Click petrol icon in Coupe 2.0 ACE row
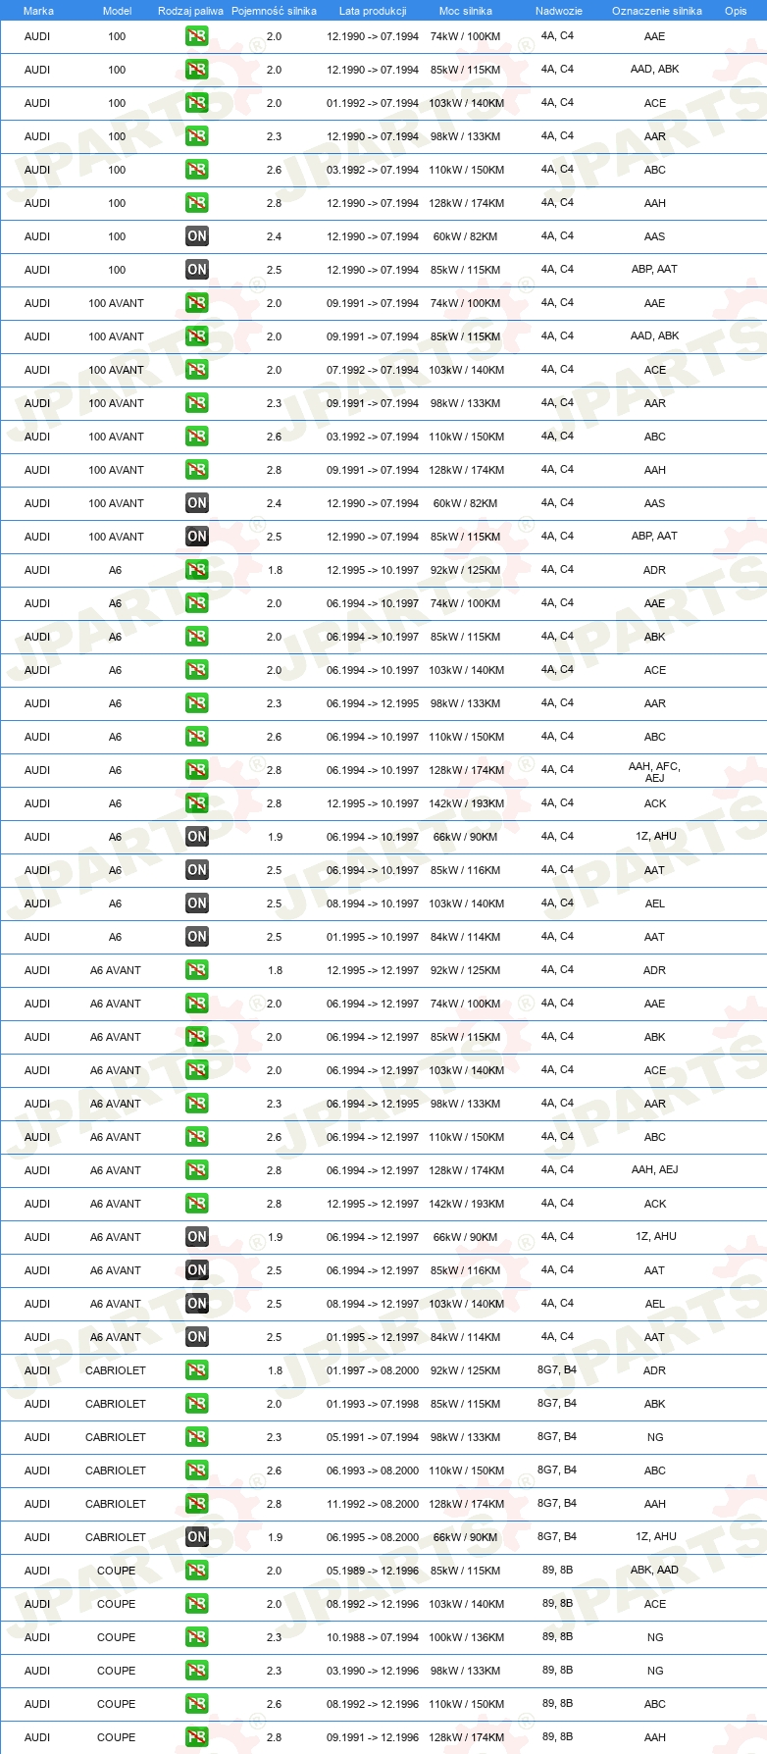 (x=197, y=1604)
